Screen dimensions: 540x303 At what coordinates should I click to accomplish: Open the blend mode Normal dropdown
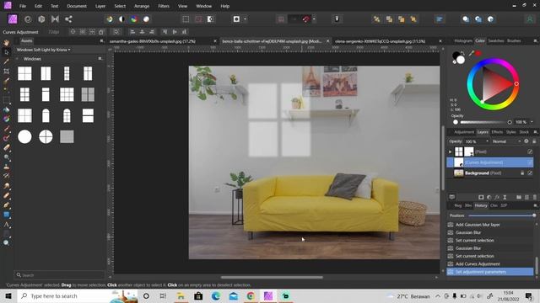506,141
